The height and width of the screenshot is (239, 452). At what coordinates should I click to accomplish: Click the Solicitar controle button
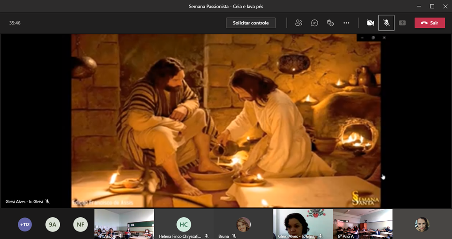pyautogui.click(x=251, y=23)
